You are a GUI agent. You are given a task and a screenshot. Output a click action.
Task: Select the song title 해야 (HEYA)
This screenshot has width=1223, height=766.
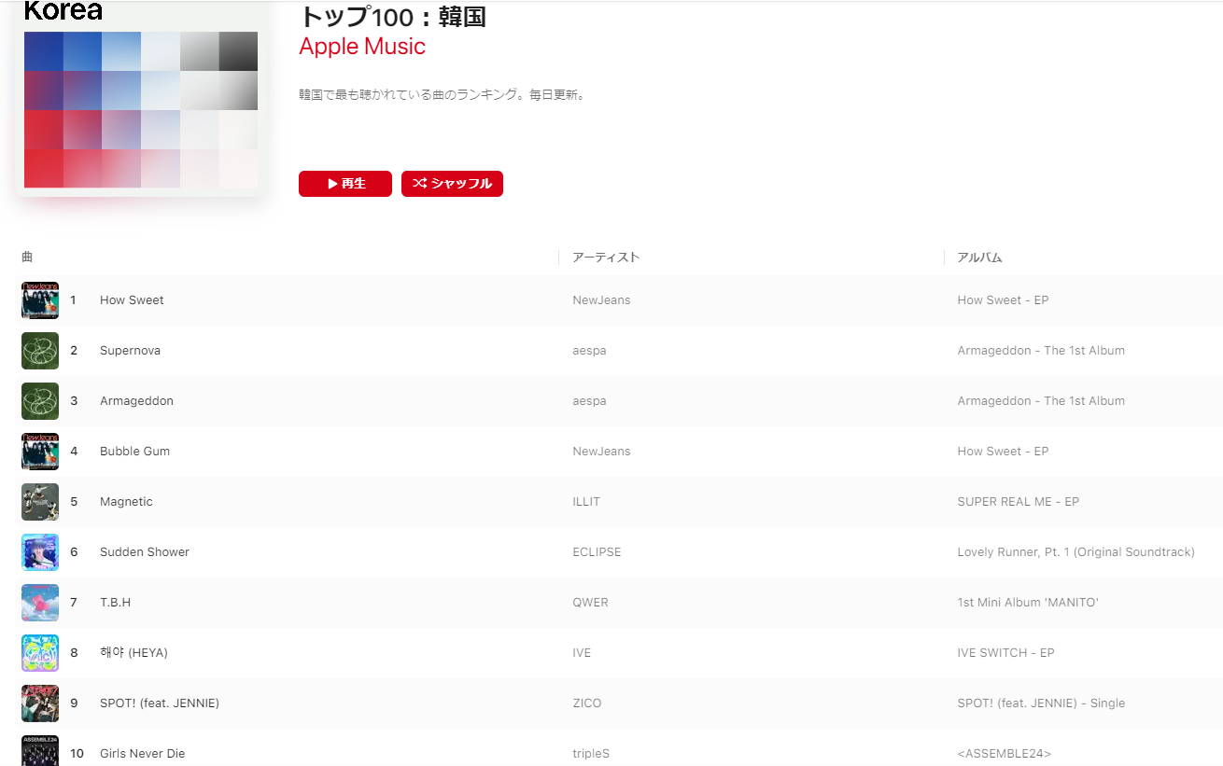pos(134,653)
